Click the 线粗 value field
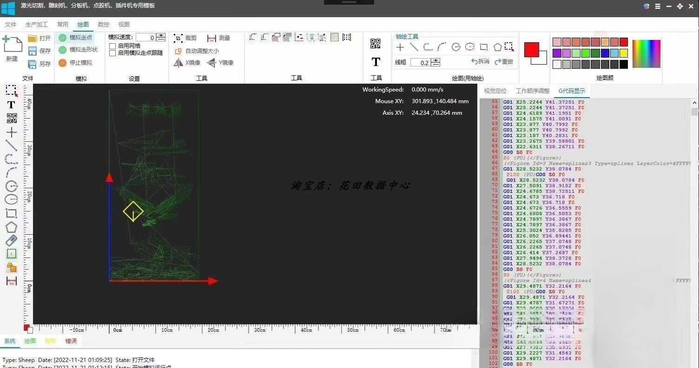This screenshot has height=368, width=699. pos(421,62)
